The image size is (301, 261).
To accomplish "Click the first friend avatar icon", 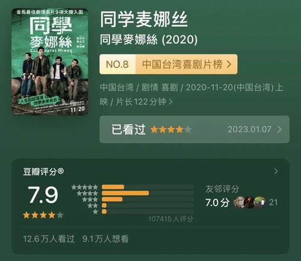I will [239, 203].
